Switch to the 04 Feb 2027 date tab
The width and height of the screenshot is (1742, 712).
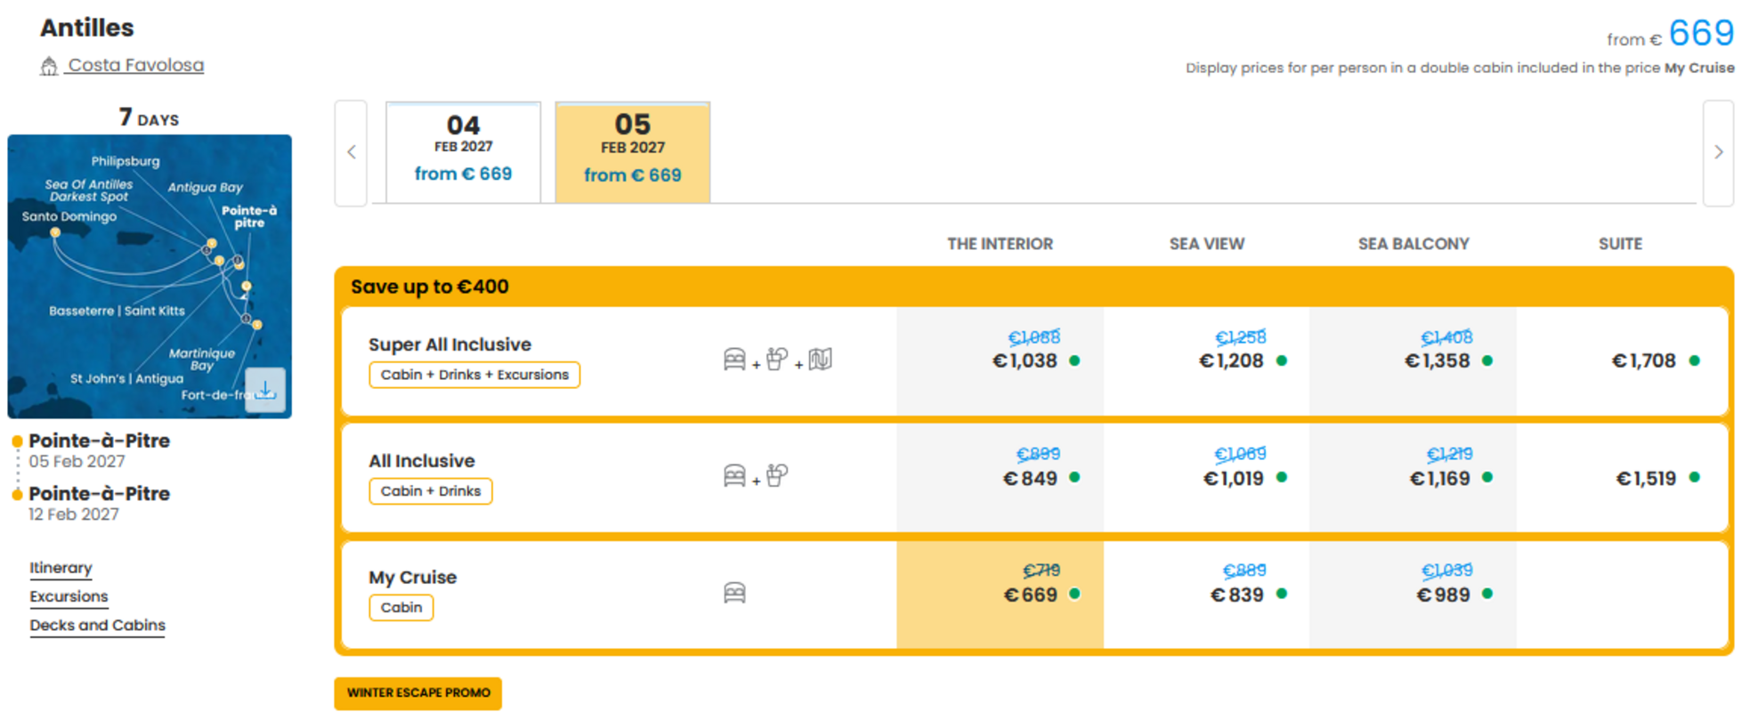pos(463,152)
